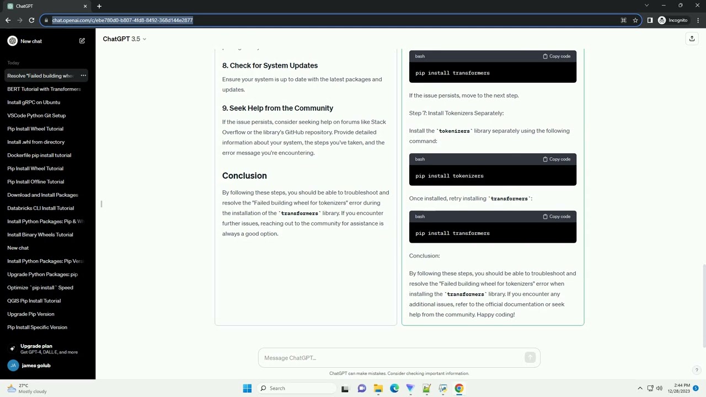Click the browser back arrow
This screenshot has height=397, width=706.
[8, 20]
